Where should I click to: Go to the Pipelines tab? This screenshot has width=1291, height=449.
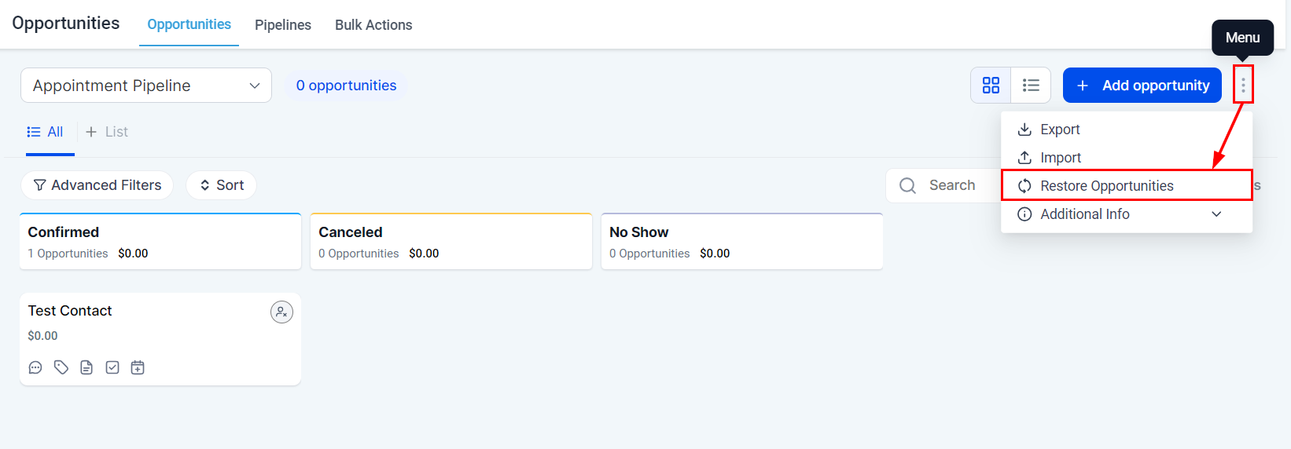tap(283, 25)
